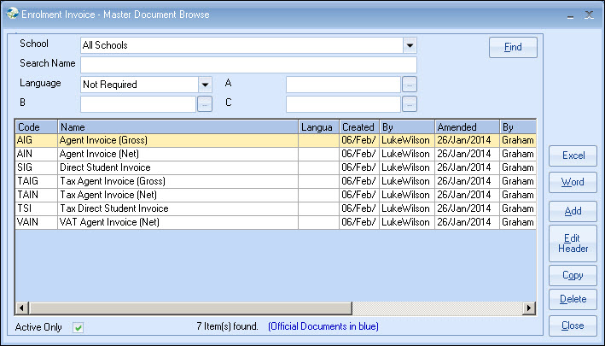Click the Copy button

(573, 275)
